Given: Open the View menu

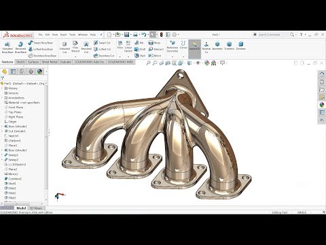Looking at the screenshot, I should click(55, 35).
